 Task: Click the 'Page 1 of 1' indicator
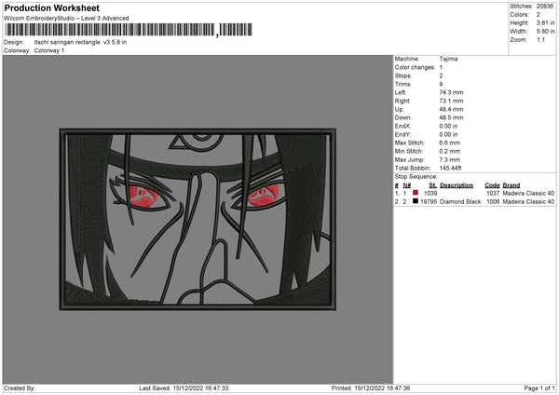tap(539, 388)
